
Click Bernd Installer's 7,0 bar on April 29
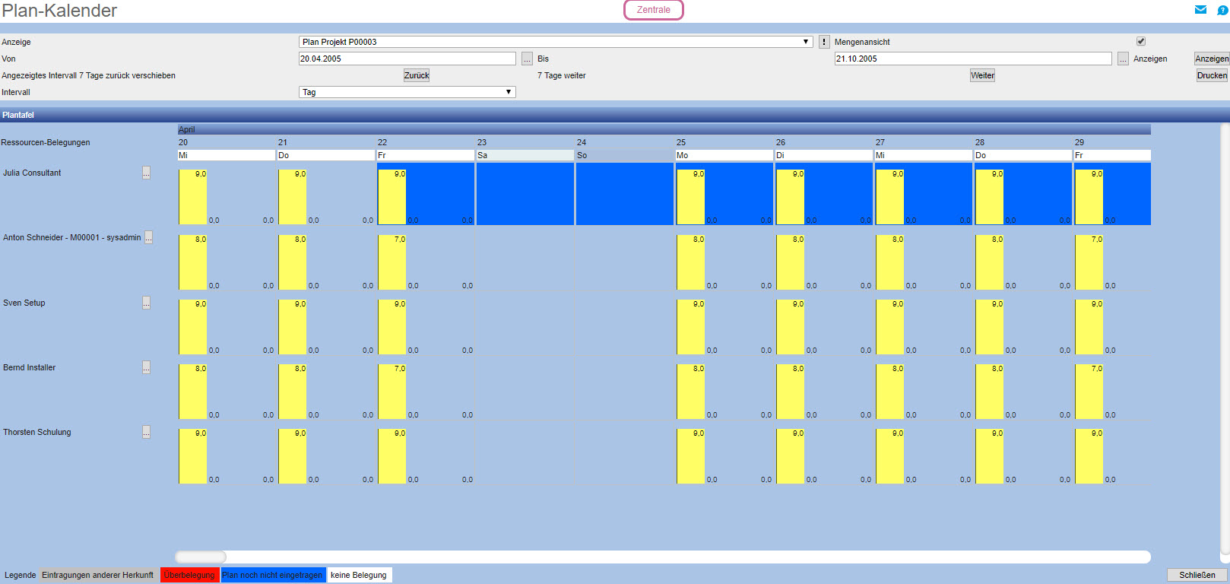point(1089,392)
